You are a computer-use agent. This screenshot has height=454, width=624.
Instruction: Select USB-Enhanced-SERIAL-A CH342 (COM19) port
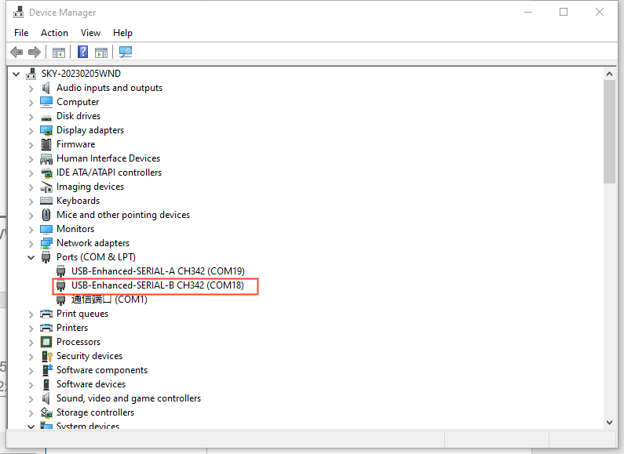158,271
